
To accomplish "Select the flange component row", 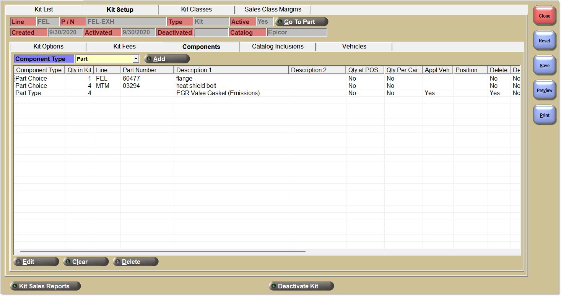I will click(x=184, y=79).
